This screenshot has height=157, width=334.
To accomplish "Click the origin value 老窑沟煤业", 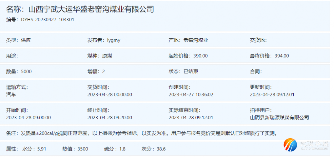I will (196, 40).
